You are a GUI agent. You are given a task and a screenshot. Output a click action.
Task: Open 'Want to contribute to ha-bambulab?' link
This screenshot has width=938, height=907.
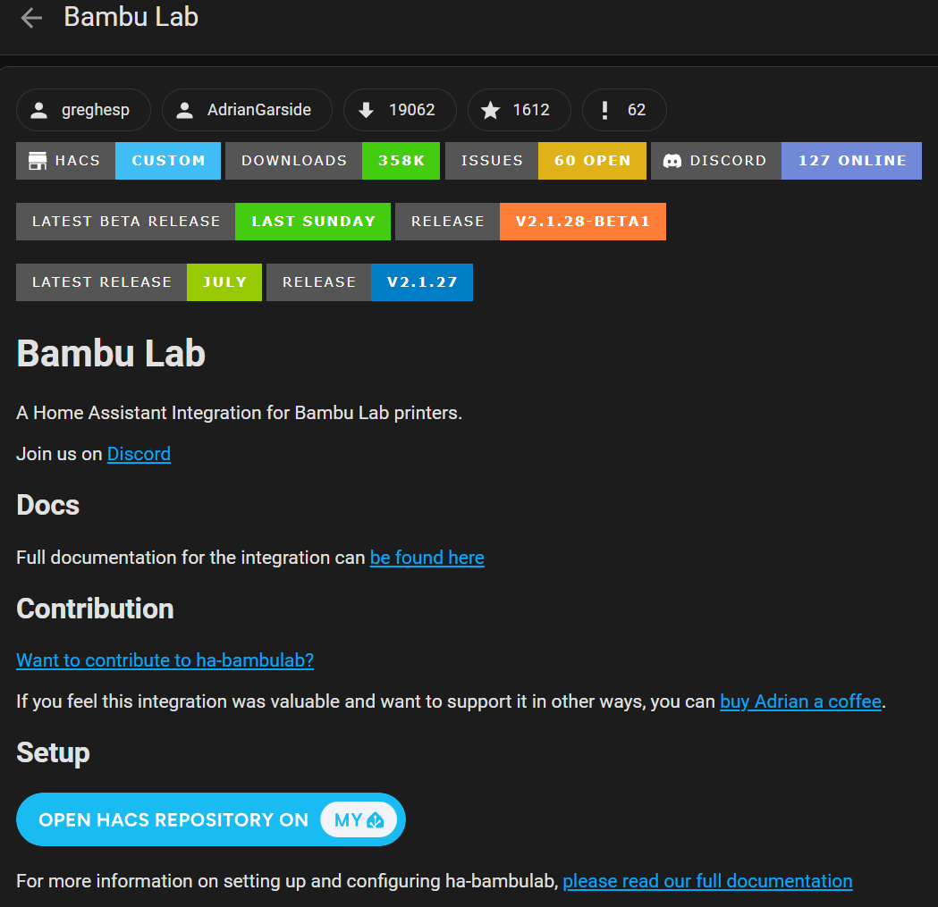tap(165, 660)
